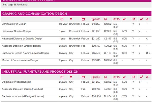Click the Certificate IV in Design course
154x102 pixels.
point(14,24)
